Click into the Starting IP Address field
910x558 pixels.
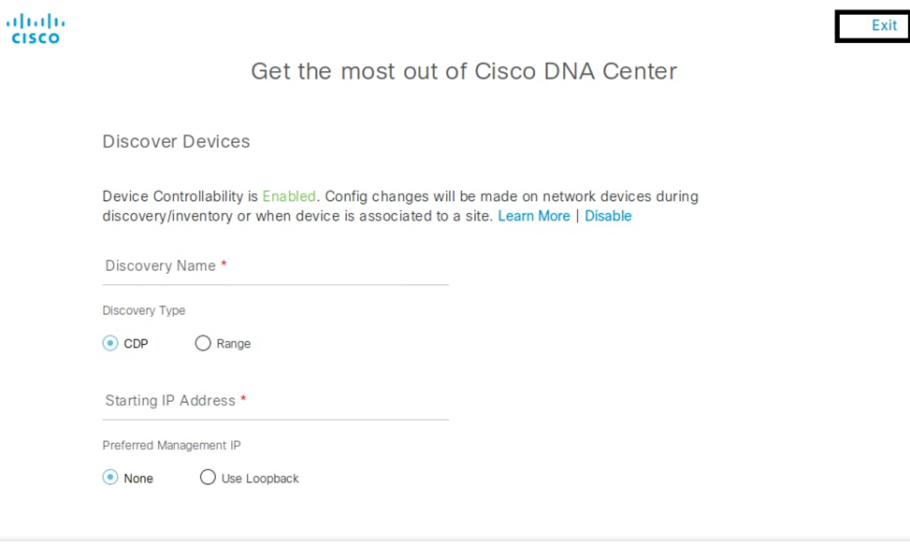point(276,401)
